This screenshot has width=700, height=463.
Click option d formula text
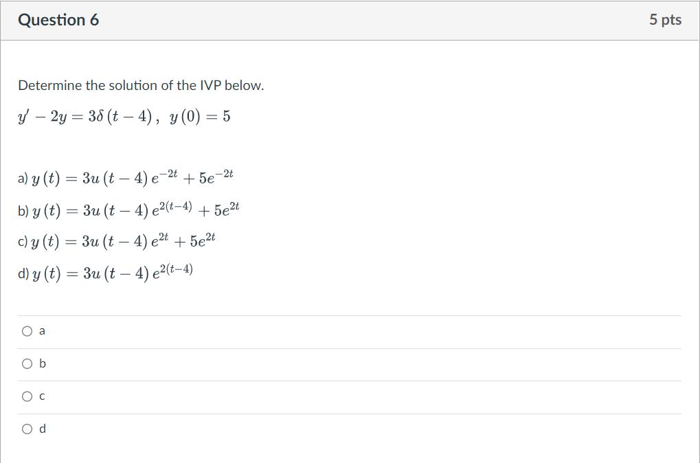pyautogui.click(x=106, y=271)
